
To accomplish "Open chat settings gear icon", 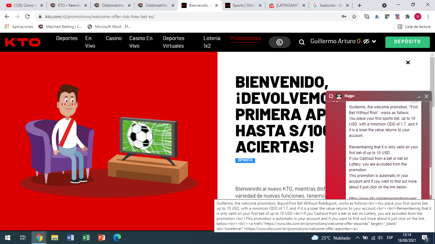I will [331, 96].
